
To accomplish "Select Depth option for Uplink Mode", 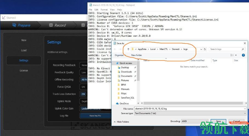I will tap(84, 101).
